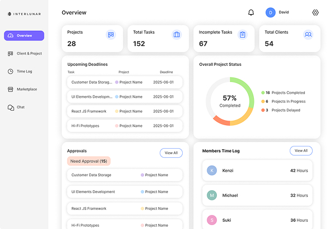Open Customer Data Storag... deadline row
334x229 pixels.
click(x=125, y=82)
